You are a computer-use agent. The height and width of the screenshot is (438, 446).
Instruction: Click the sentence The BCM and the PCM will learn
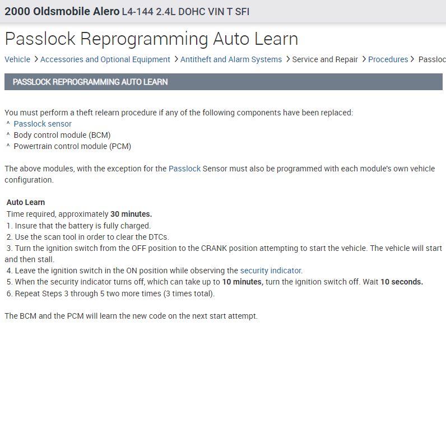click(x=131, y=316)
